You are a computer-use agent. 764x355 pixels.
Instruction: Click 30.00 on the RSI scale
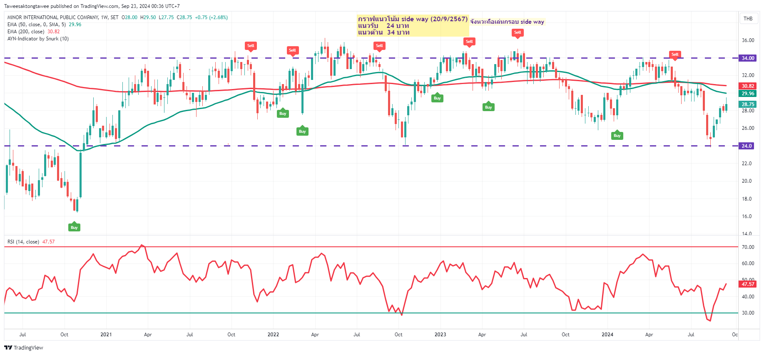[x=748, y=313]
